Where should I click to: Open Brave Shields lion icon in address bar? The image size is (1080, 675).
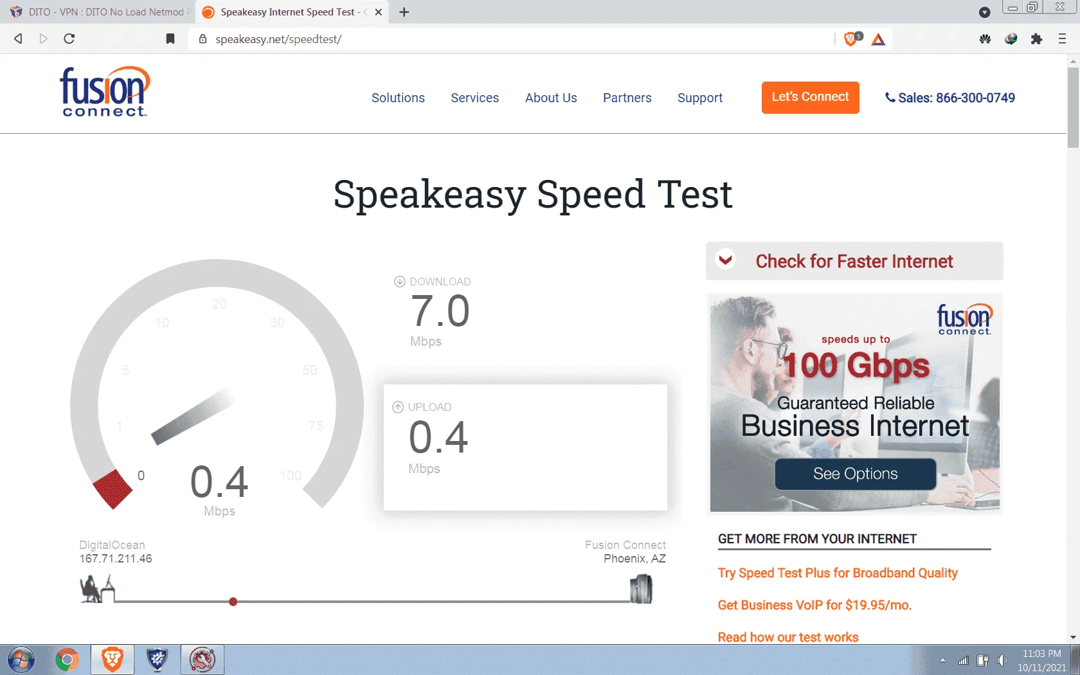point(851,39)
